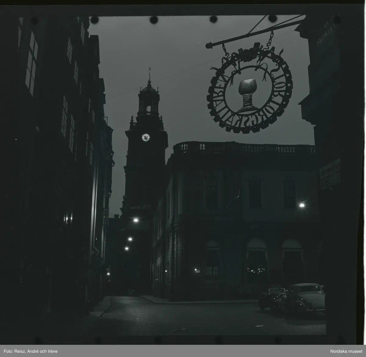Click the open convertible car parked left
The width and height of the screenshot is (366, 357).
[x=273, y=298]
